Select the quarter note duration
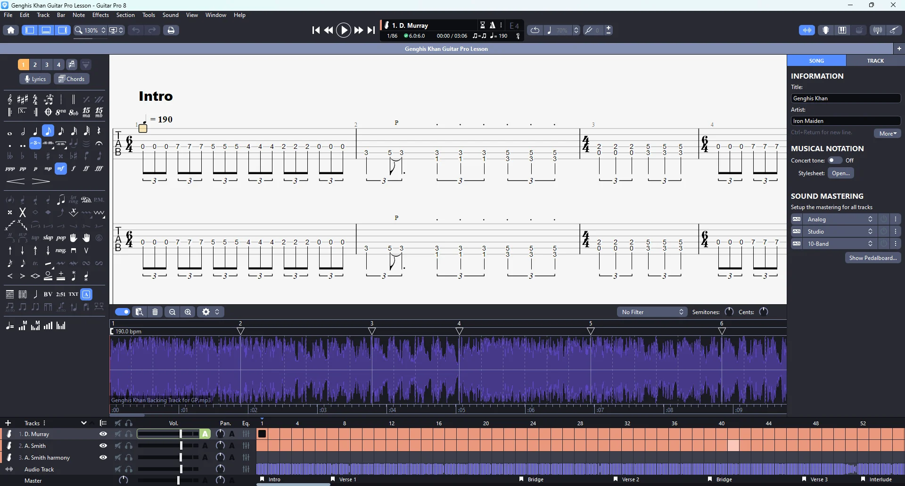This screenshot has width=905, height=486. 35,131
